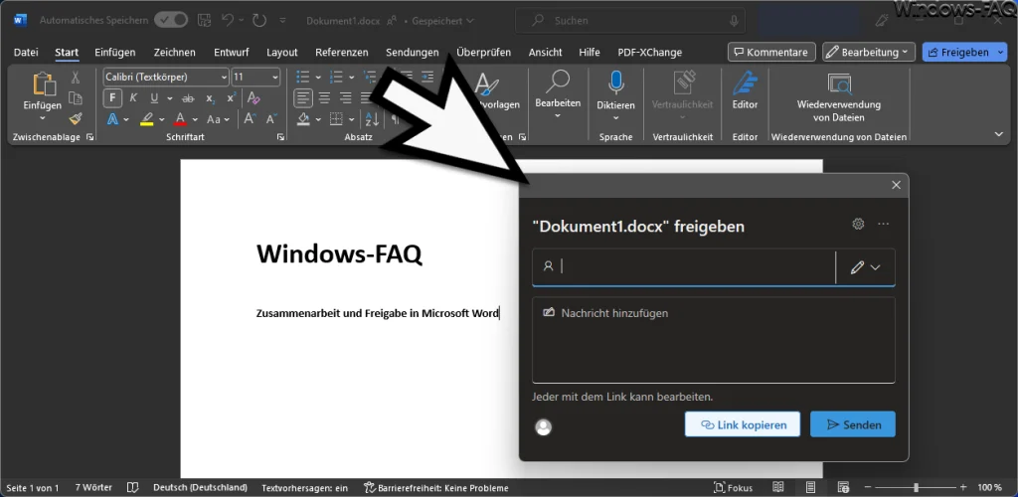Change permission with the pencil dropdown
This screenshot has width=1018, height=497.
(x=866, y=267)
